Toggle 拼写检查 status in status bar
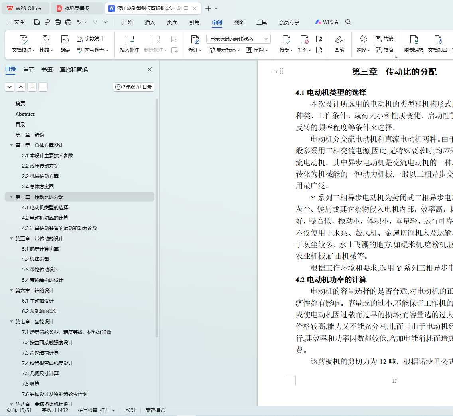The image size is (453, 416). pos(97,410)
